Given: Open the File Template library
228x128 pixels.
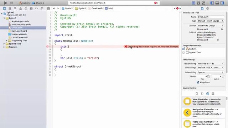Looking at the screenshot, I should point(197,94).
